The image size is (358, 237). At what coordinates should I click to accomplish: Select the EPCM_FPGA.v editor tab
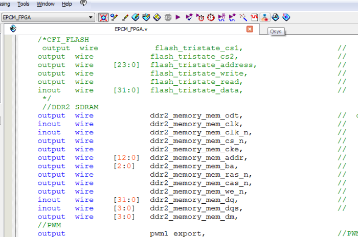(131, 29)
